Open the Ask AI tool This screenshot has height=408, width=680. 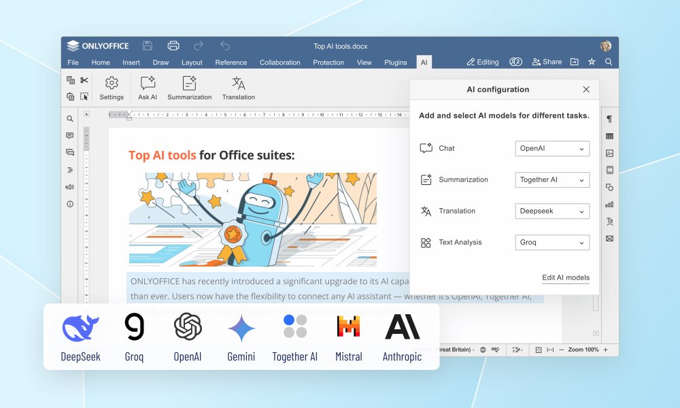tap(148, 88)
